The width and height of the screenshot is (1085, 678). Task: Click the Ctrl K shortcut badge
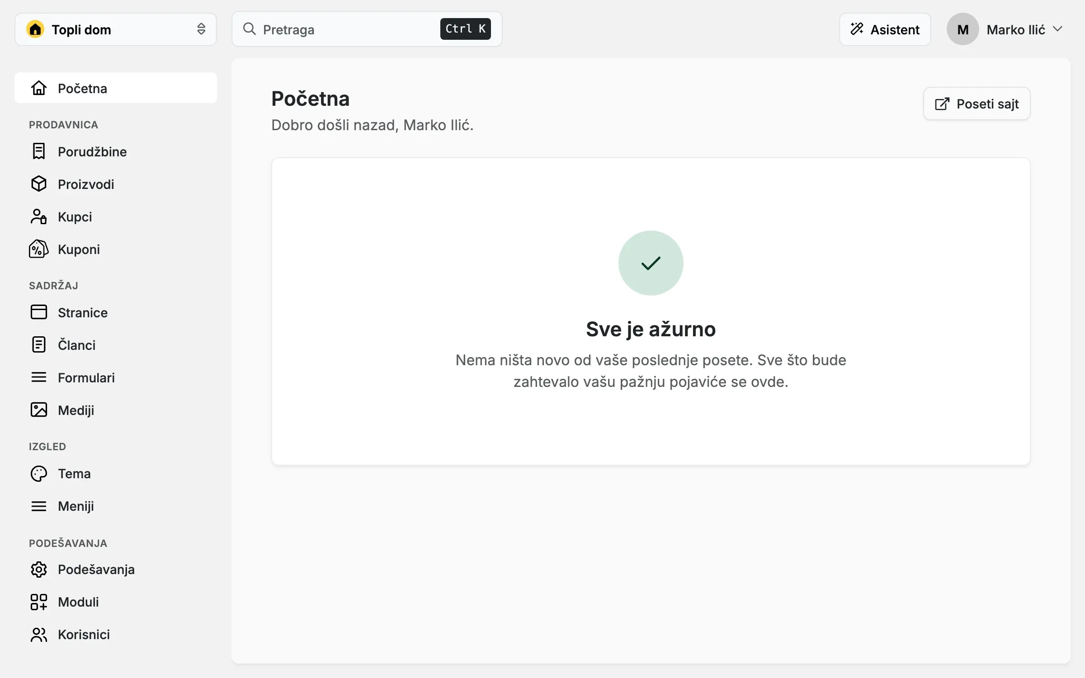pos(465,29)
